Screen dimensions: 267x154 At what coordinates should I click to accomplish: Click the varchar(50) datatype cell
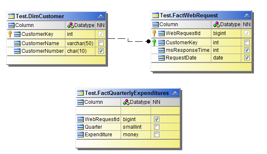[80, 43]
